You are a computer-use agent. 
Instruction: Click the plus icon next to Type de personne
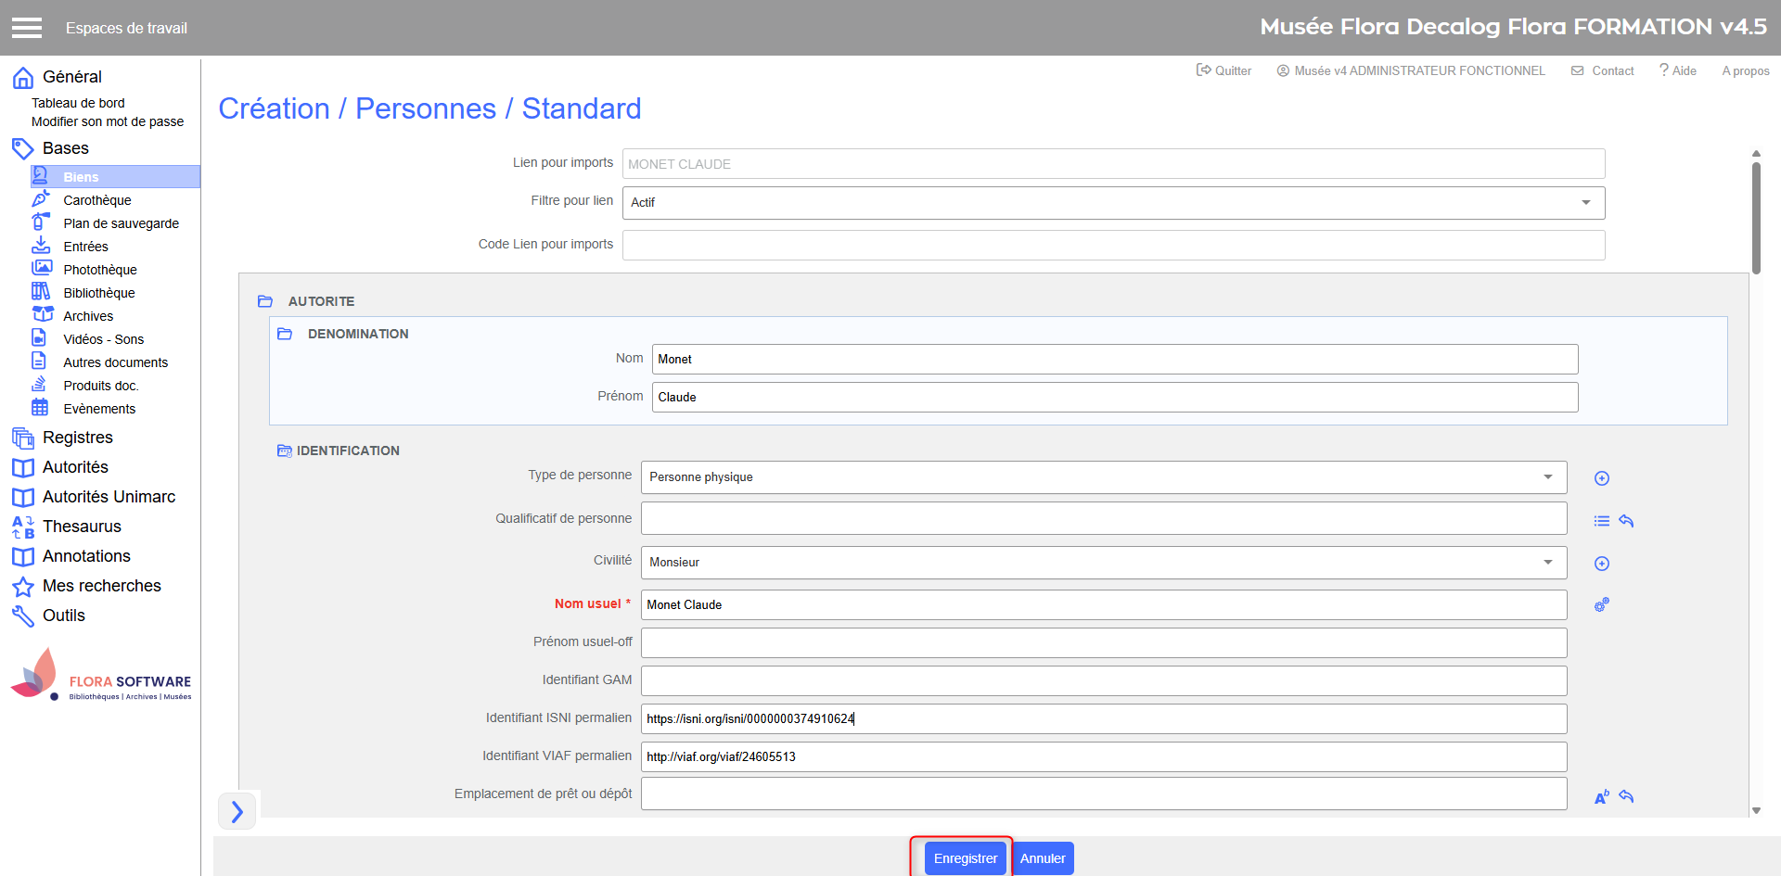1601,478
